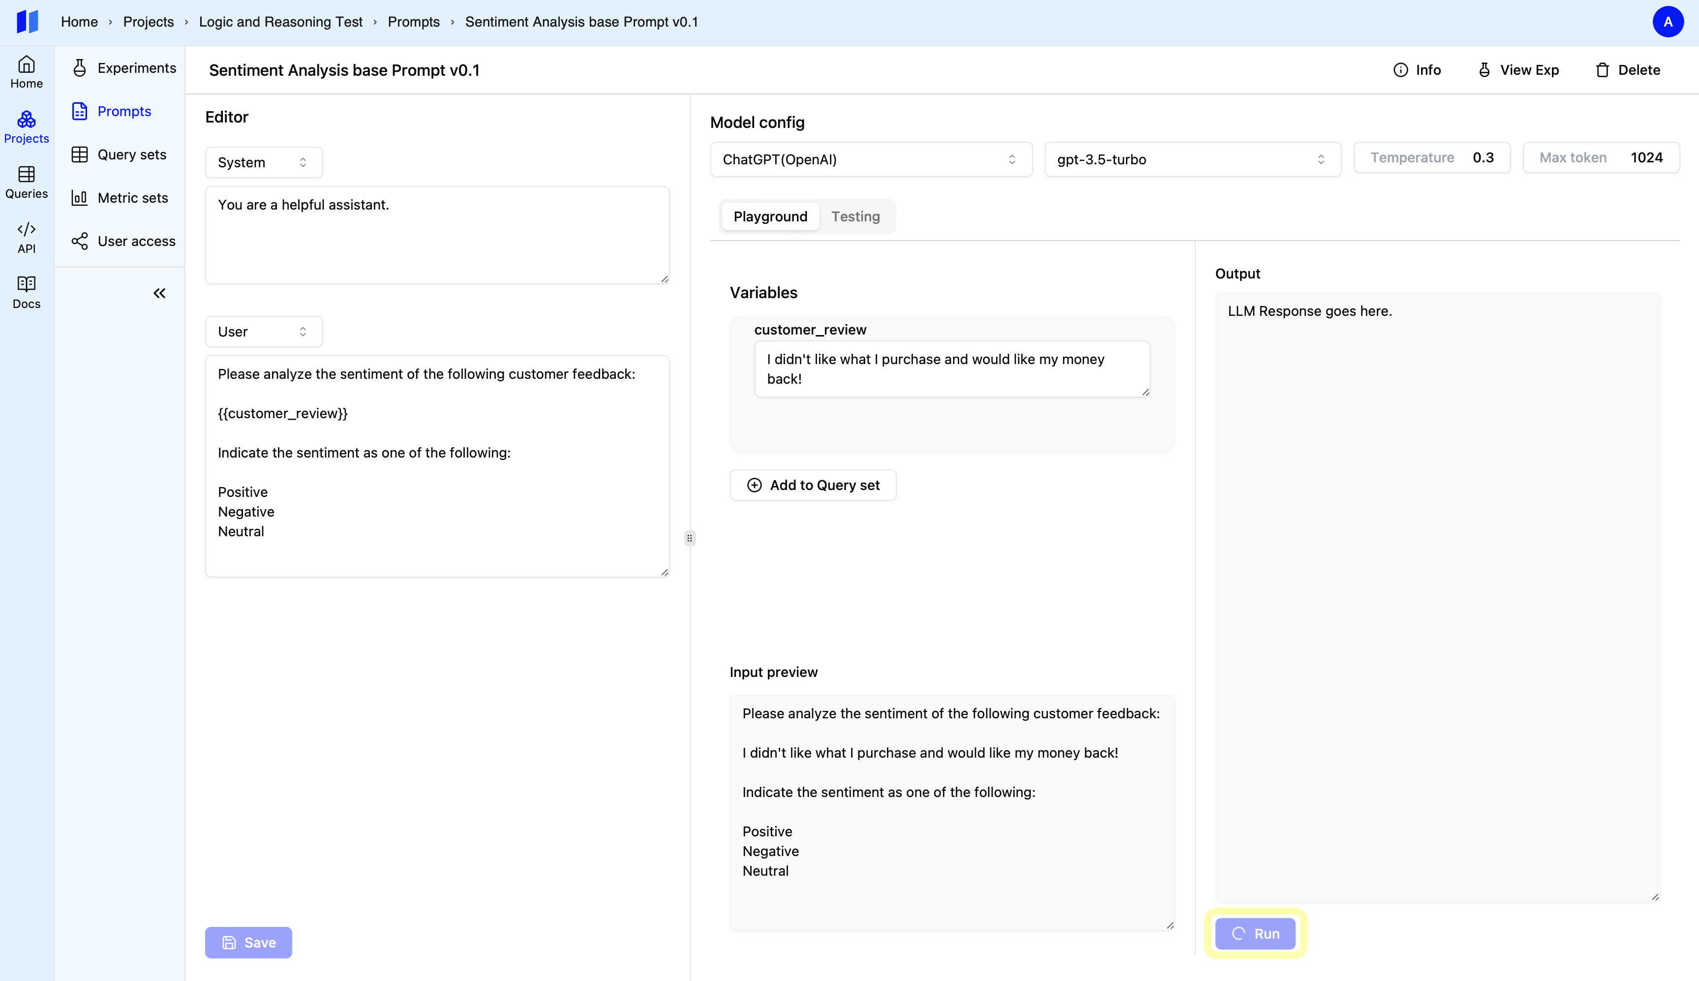Expand the gpt-3.5-turbo model dropdown
Viewport: 1699px width, 981px height.
(1192, 160)
